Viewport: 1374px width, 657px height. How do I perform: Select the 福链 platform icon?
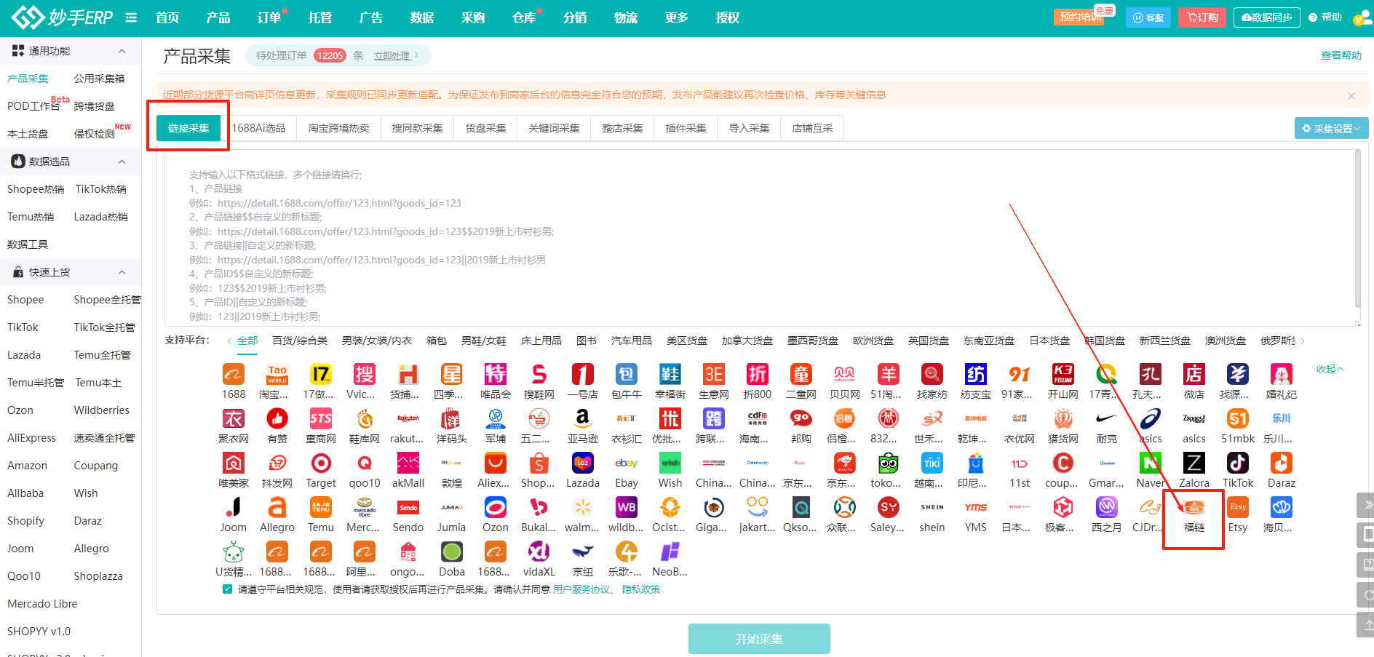click(x=1194, y=508)
